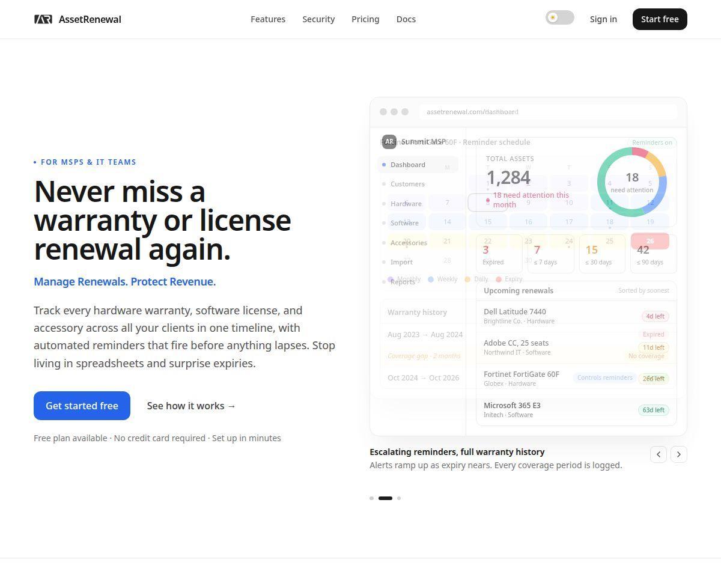
Task: Click the AssetRenewal brand name
Action: (x=90, y=19)
